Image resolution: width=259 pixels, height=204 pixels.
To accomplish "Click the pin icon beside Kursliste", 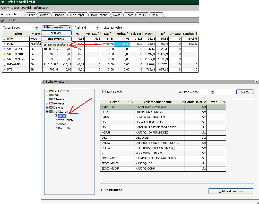I will coord(2,20).
